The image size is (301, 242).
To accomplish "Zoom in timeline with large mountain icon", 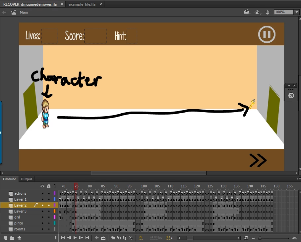I will click(294, 238).
